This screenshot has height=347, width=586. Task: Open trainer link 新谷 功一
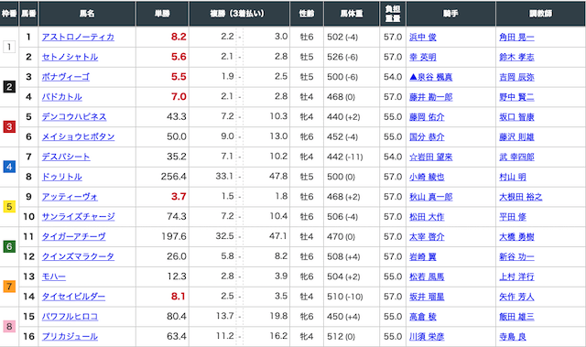[516, 256]
